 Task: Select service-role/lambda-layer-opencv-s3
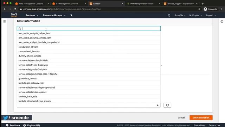[x=89, y=87]
